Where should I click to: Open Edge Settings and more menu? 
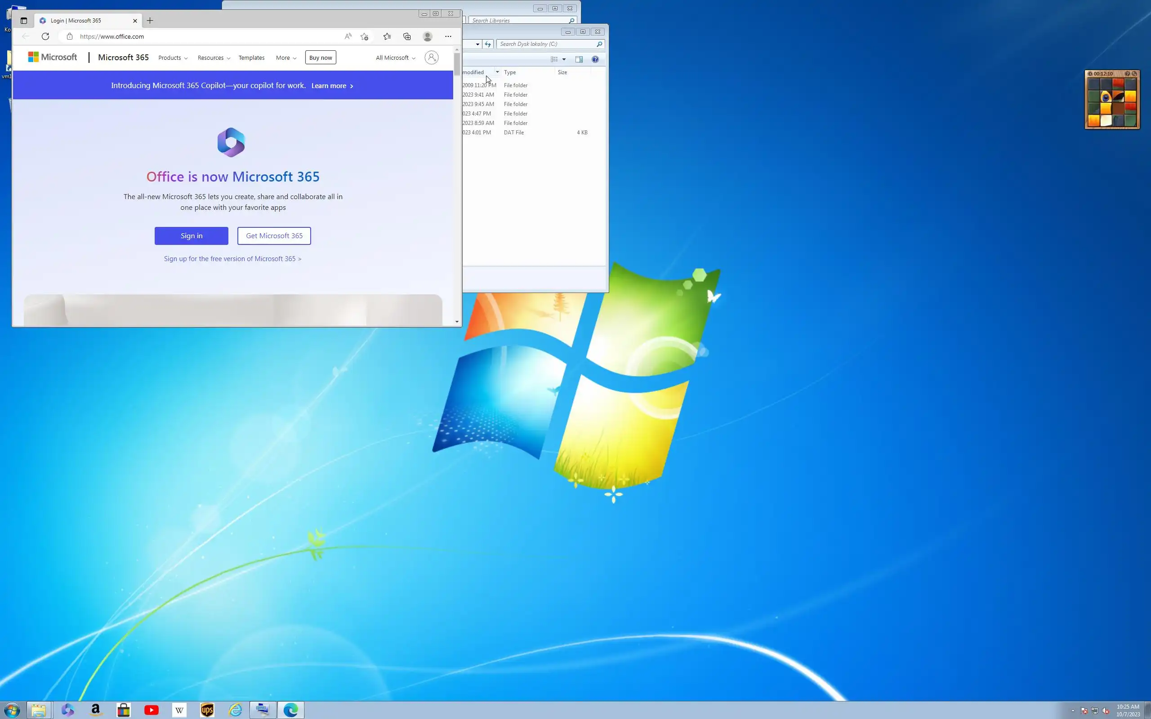point(448,36)
